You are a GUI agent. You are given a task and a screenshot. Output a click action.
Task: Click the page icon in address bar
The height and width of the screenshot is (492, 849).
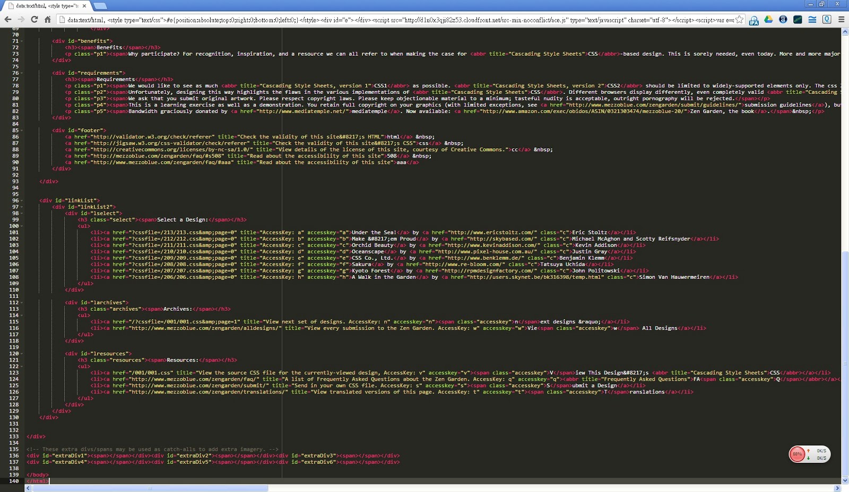[62, 20]
